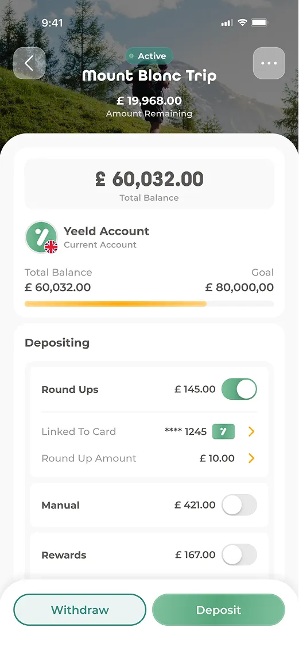This screenshot has height=650, width=299.
Task: Enable the Manual deposit toggle
Action: (239, 505)
